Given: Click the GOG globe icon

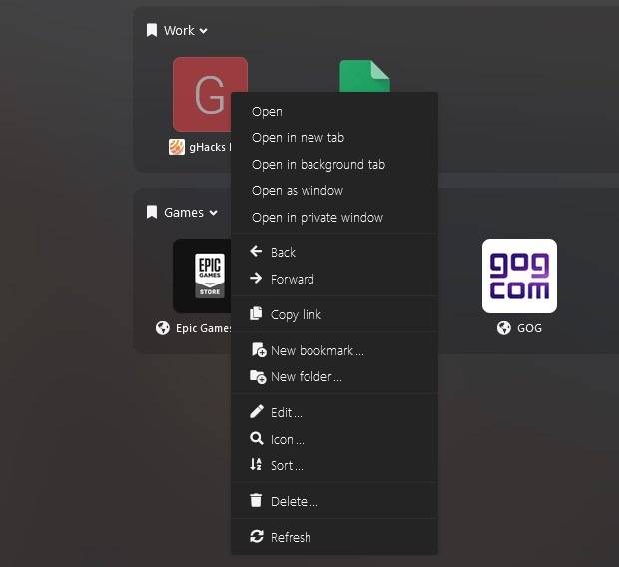Looking at the screenshot, I should tap(504, 328).
